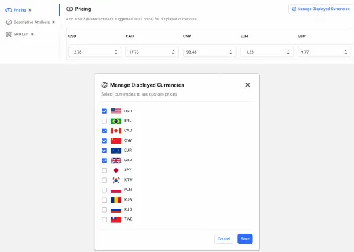
Task: Click the EUR price stepper arrows
Action: (288, 52)
